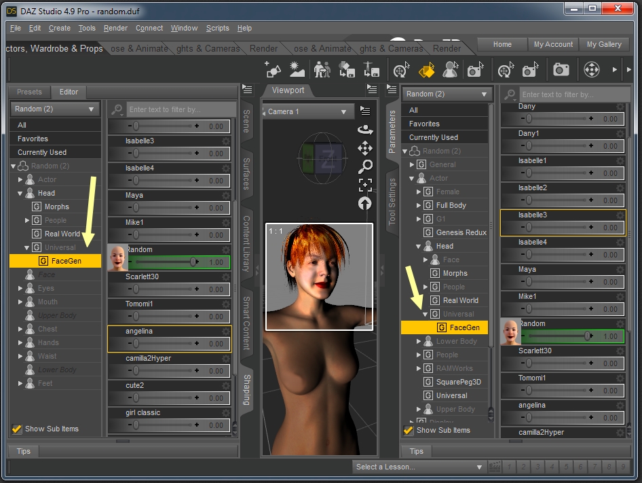Click the Scarlett30 slider in the Shaping pane
Image resolution: width=642 pixels, height=483 pixels.
[x=164, y=289]
